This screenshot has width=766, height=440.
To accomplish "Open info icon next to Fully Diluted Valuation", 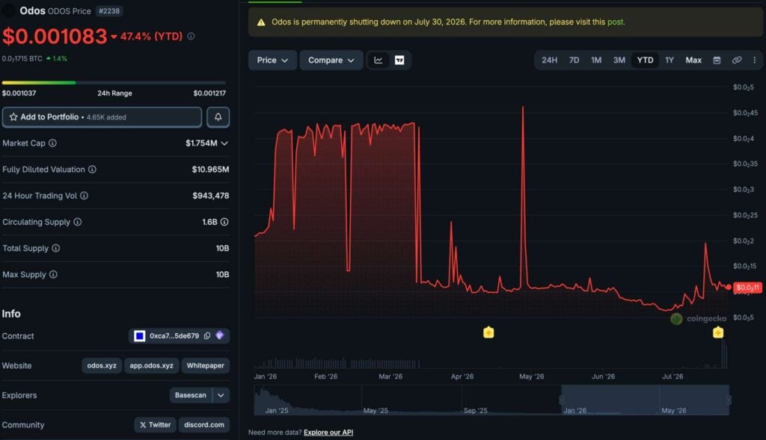I will pyautogui.click(x=92, y=170).
